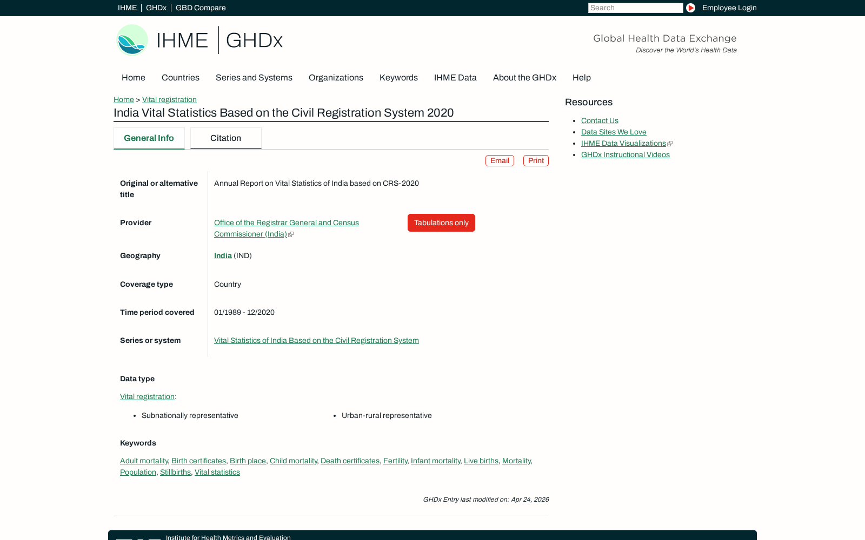Open the Vital statistics keyword
The height and width of the screenshot is (540, 865).
pyautogui.click(x=217, y=472)
